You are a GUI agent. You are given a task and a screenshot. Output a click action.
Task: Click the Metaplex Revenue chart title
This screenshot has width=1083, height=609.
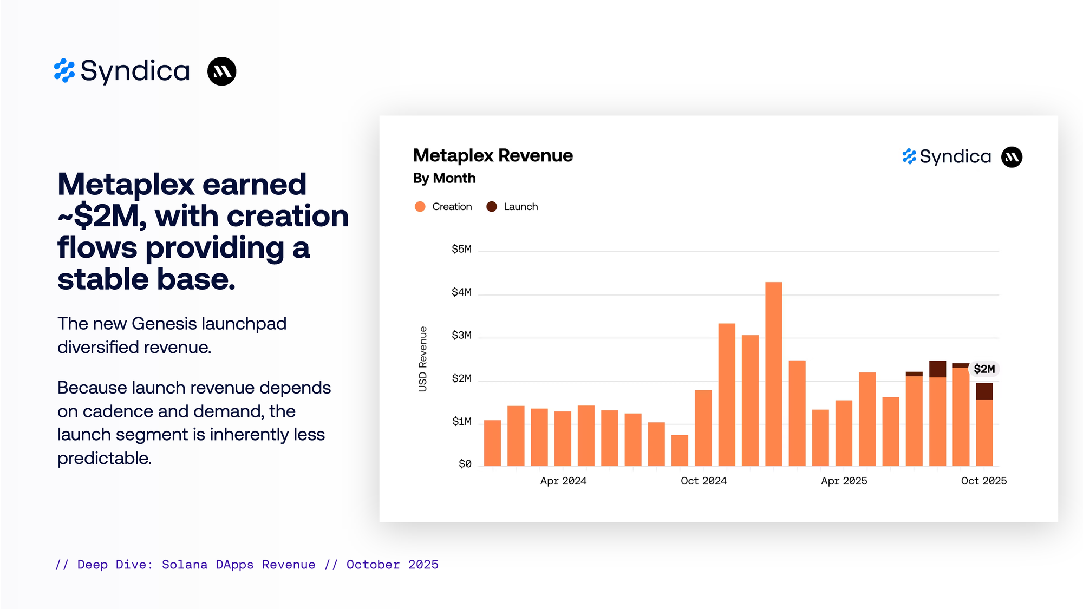[493, 155]
